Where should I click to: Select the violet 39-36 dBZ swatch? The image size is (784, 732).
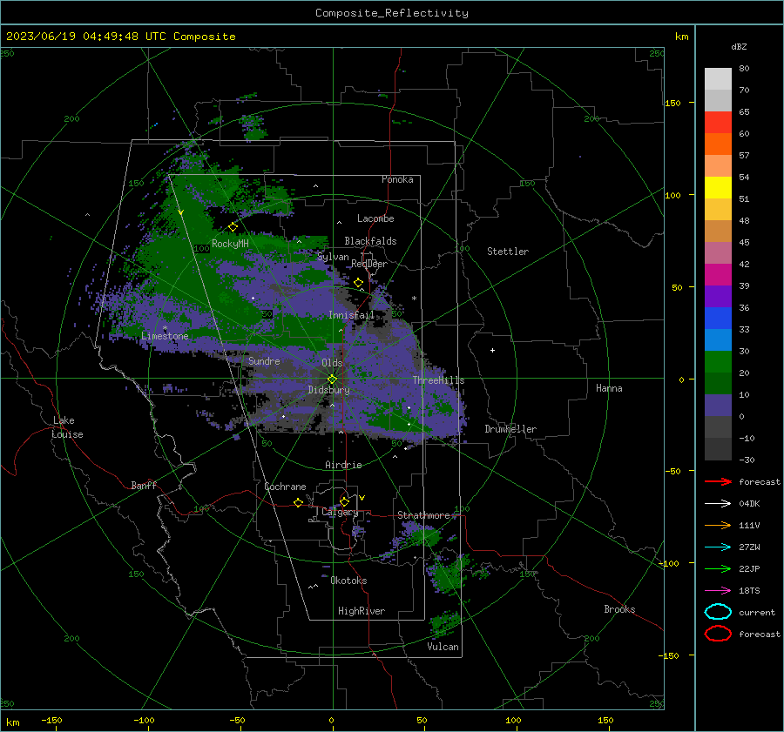718,297
